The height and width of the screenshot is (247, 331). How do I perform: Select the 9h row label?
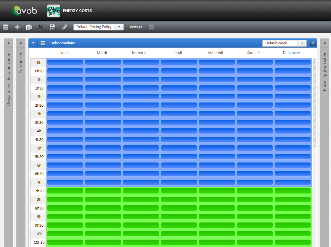point(38,217)
